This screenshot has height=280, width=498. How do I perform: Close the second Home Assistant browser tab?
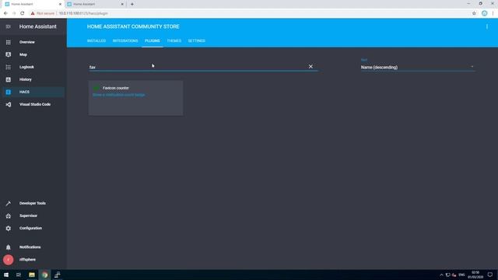pos(122,4)
